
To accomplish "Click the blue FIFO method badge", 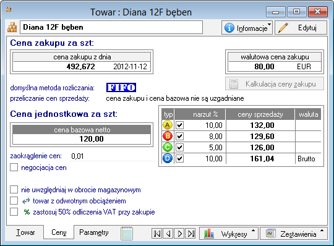I will coord(121,88).
